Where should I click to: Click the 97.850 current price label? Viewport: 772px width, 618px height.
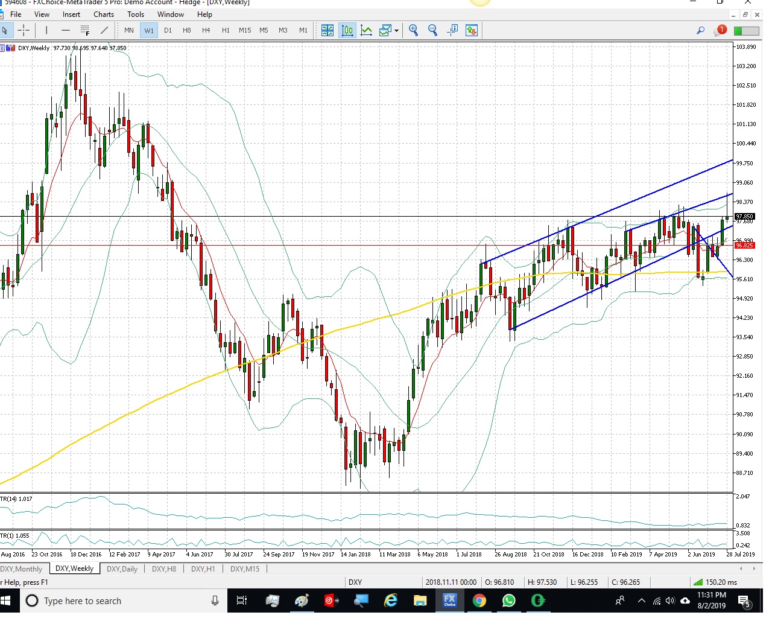[744, 216]
